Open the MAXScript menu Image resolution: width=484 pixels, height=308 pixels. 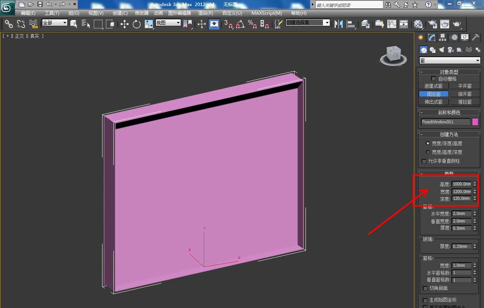tap(267, 13)
